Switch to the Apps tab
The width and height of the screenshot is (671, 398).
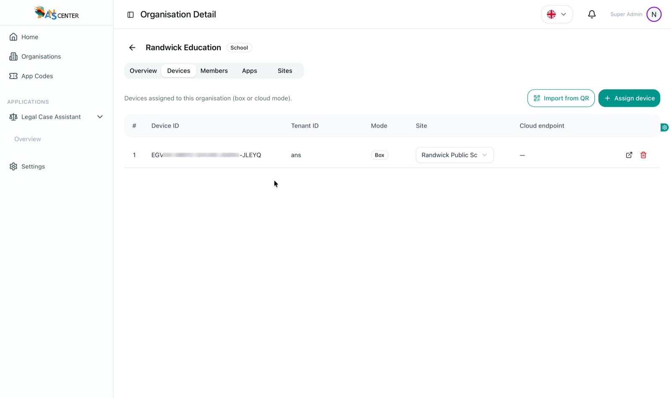pos(250,71)
